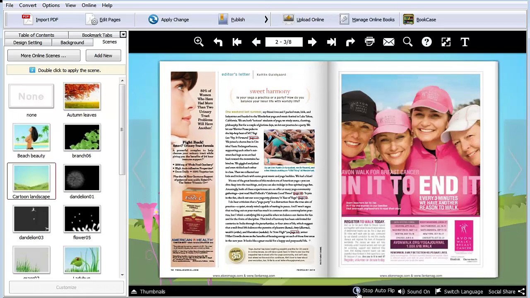Open the Online menu
Screen dimensions: 530x298
pos(89,5)
